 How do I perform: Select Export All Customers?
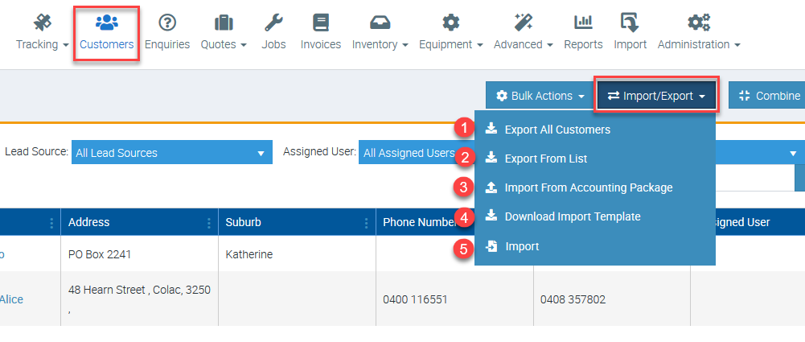click(x=557, y=130)
